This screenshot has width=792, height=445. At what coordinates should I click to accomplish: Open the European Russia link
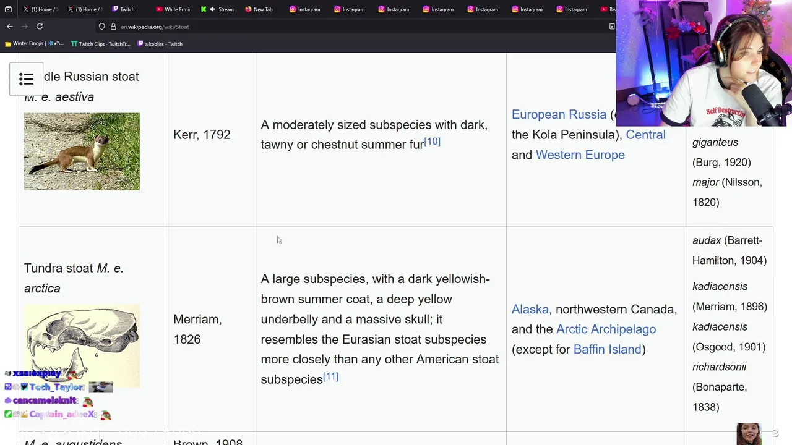click(559, 114)
